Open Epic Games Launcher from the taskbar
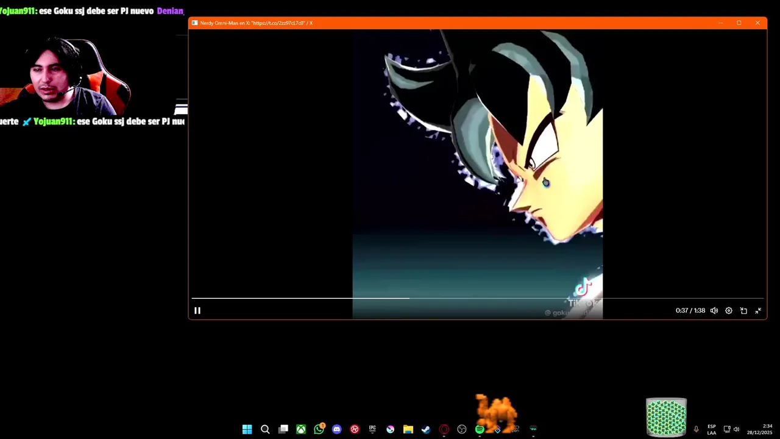The height and width of the screenshot is (439, 780). [x=372, y=429]
